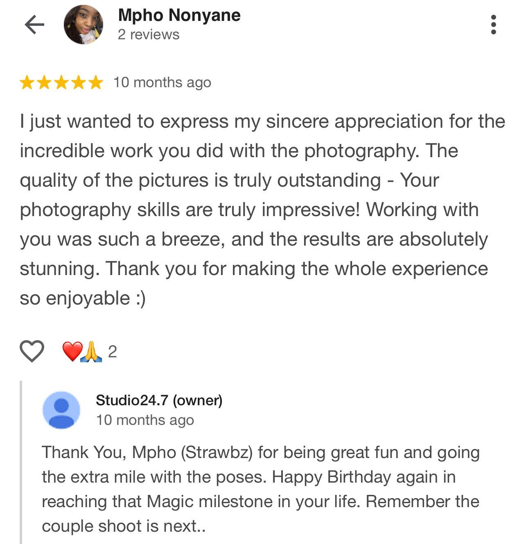This screenshot has width=528, height=544.
Task: Click the review's '10 months ago' timestamp
Action: (162, 83)
